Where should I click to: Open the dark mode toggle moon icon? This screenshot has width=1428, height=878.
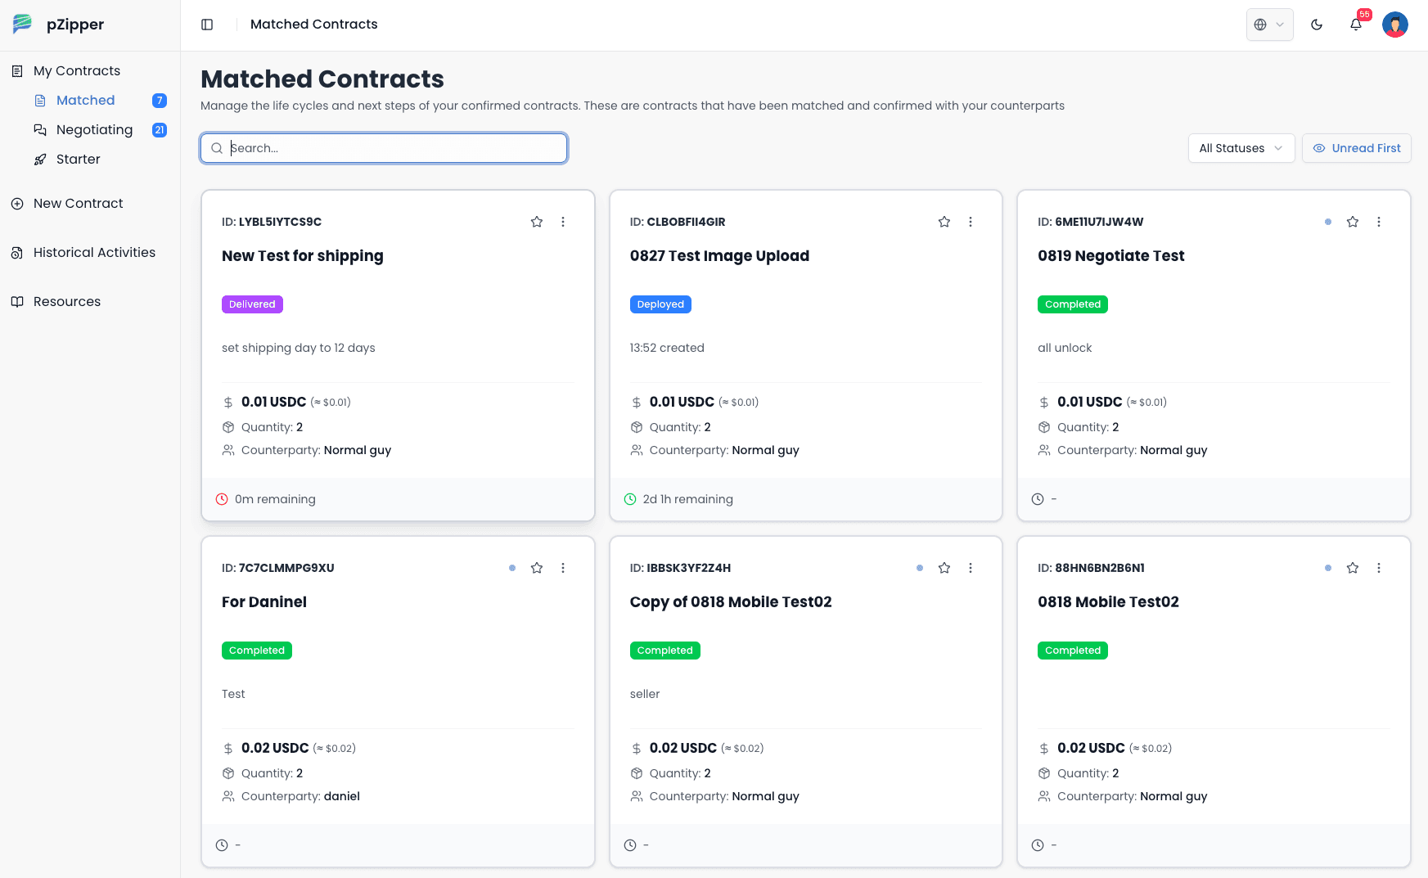coord(1317,25)
